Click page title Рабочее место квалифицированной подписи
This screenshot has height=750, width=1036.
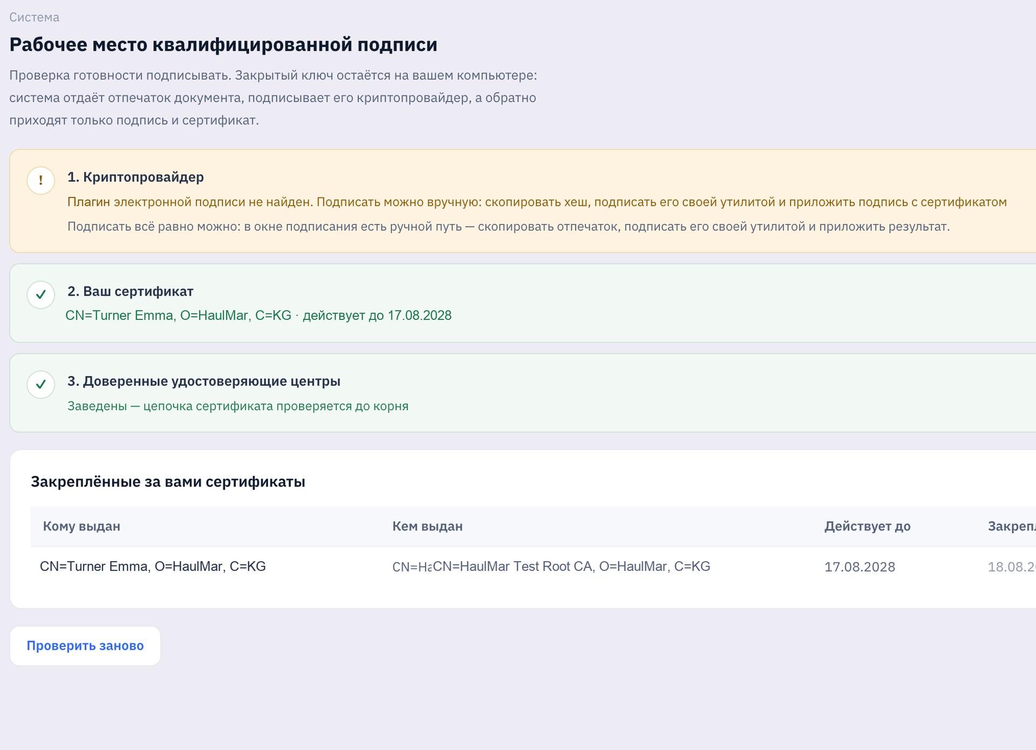point(223,44)
